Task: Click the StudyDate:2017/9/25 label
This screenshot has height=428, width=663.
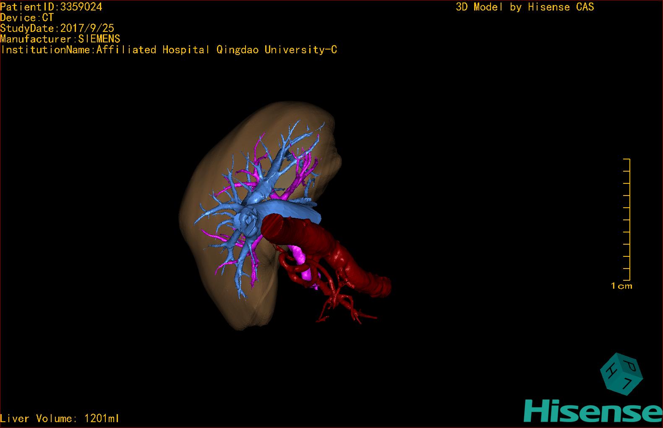Action: pos(57,28)
